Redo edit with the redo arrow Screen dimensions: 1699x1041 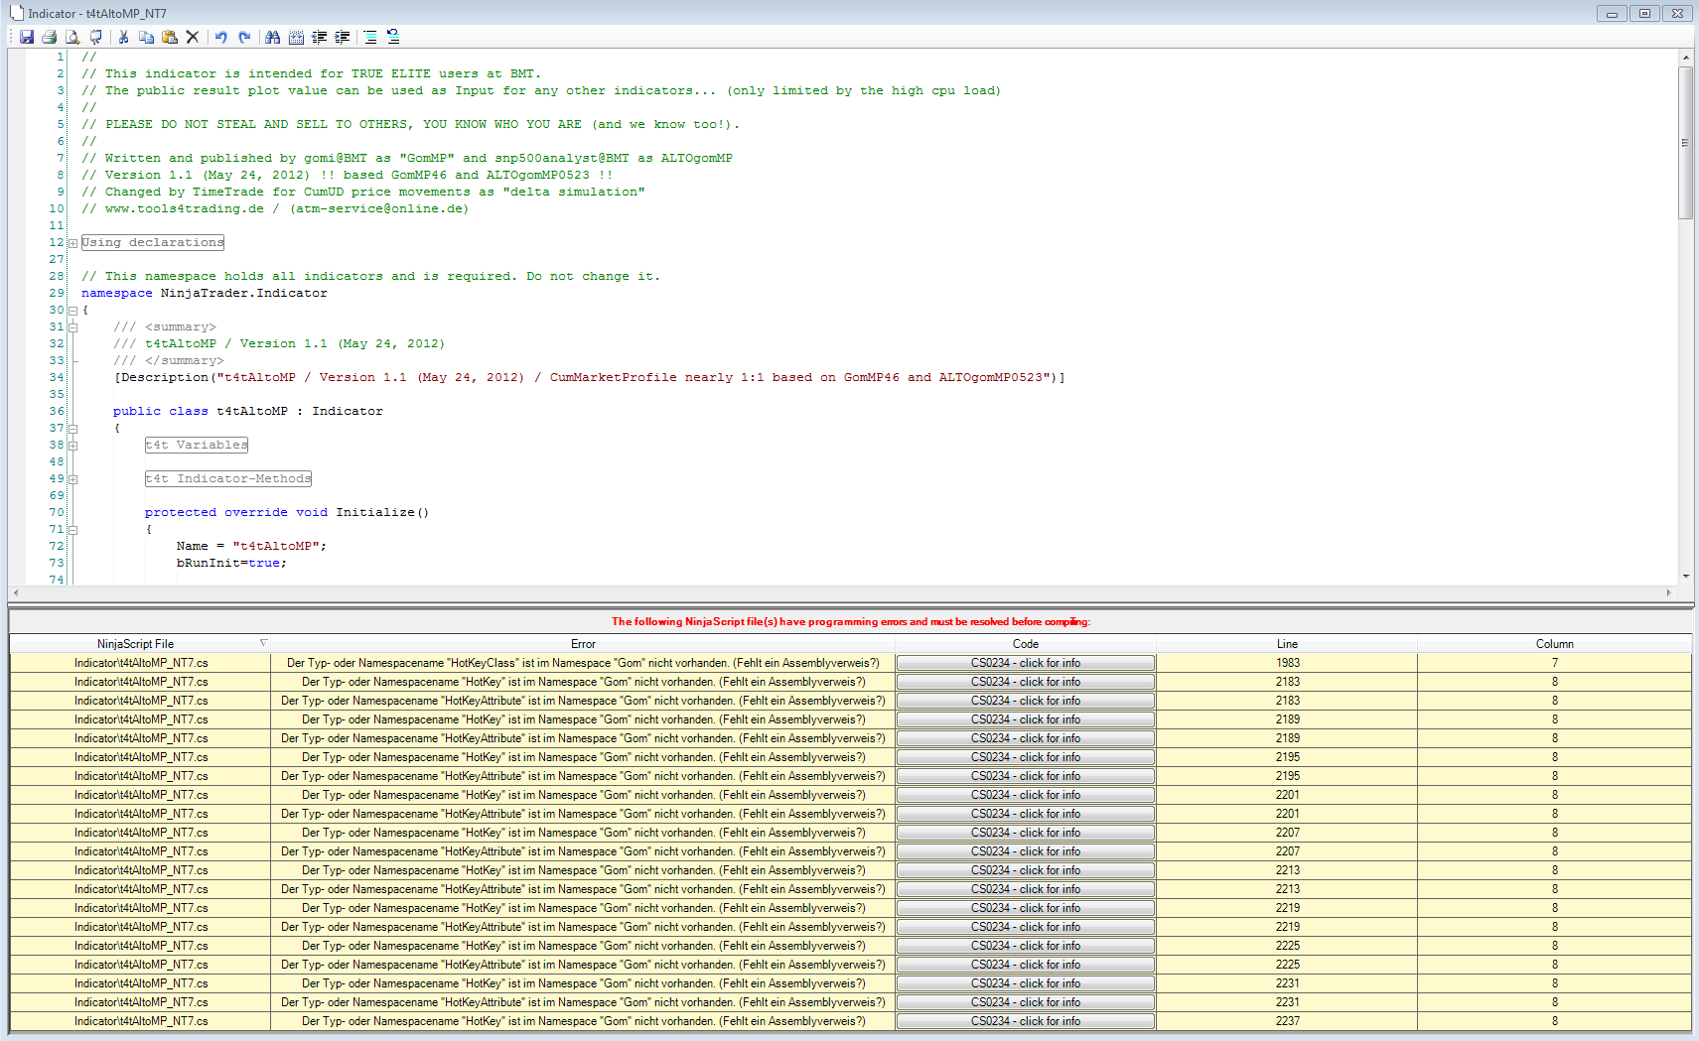[244, 37]
